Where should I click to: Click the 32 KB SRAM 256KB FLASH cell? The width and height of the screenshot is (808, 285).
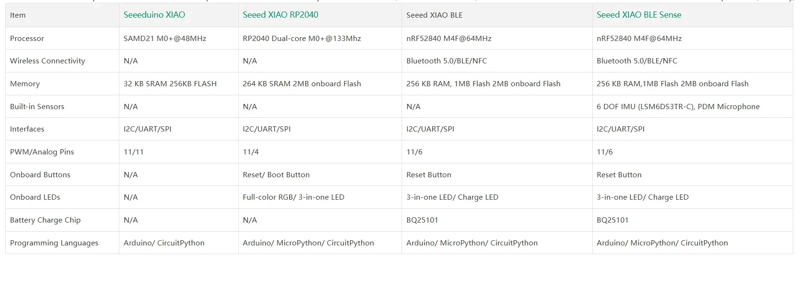coord(170,84)
